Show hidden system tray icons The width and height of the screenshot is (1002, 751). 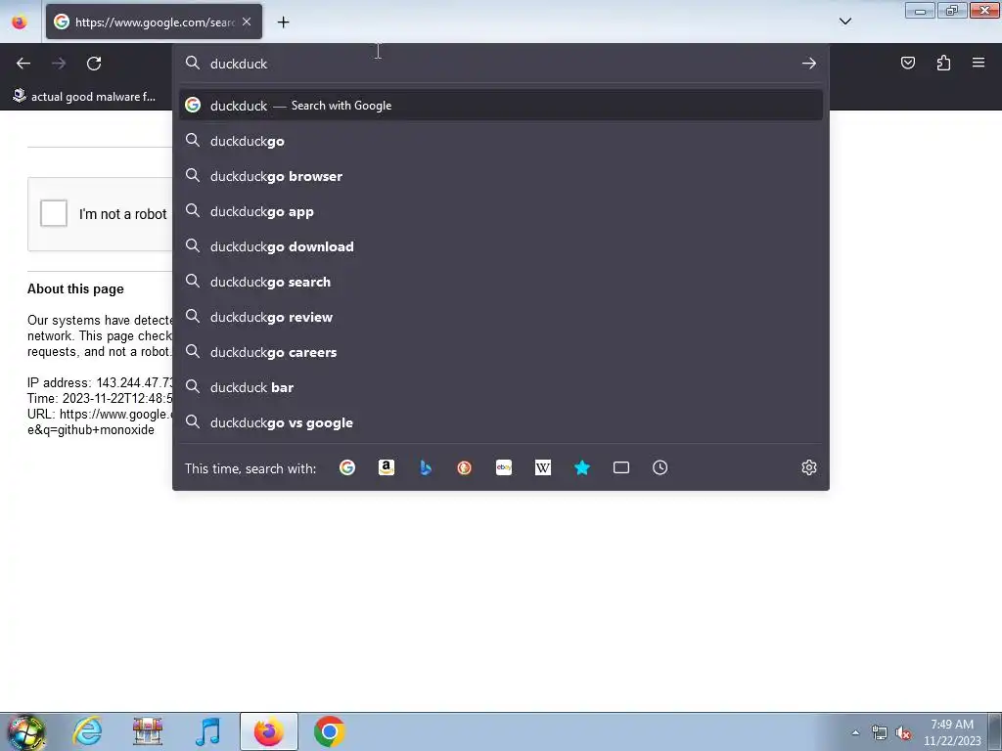(x=855, y=732)
